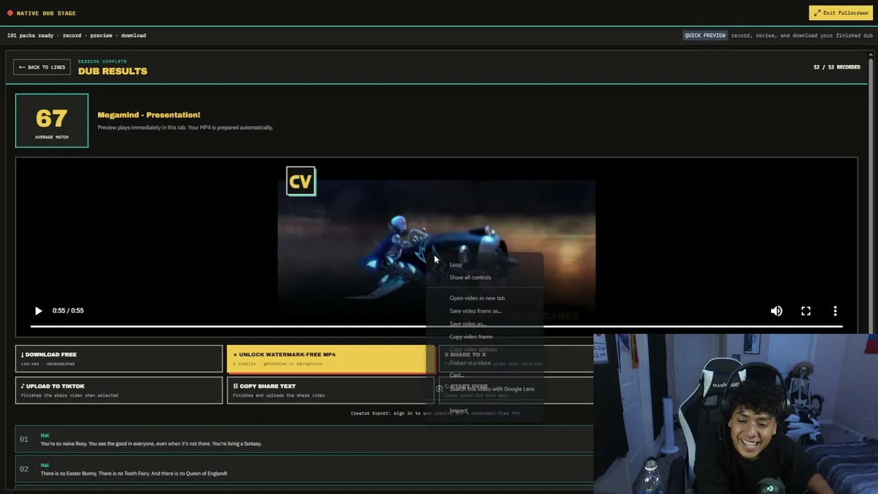Play the dubbed Megamind video
The height and width of the screenshot is (494, 878).
click(38, 311)
